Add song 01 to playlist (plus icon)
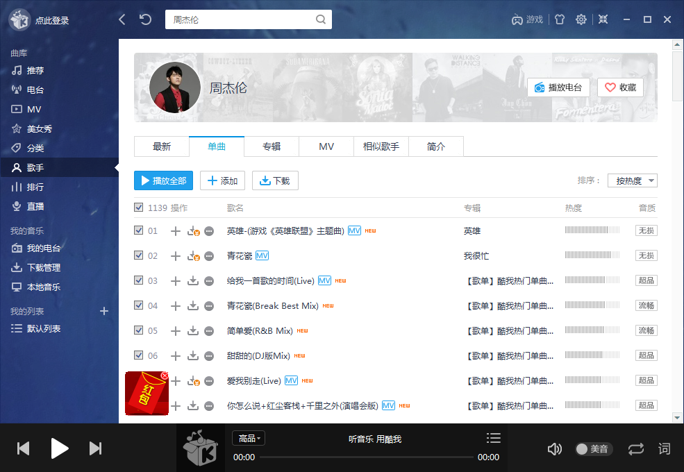The width and height of the screenshot is (684, 472). [176, 230]
